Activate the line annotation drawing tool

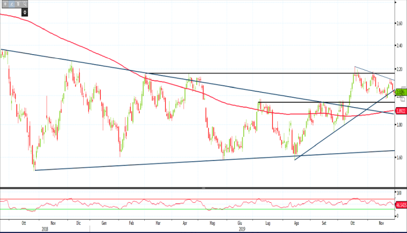10,3
